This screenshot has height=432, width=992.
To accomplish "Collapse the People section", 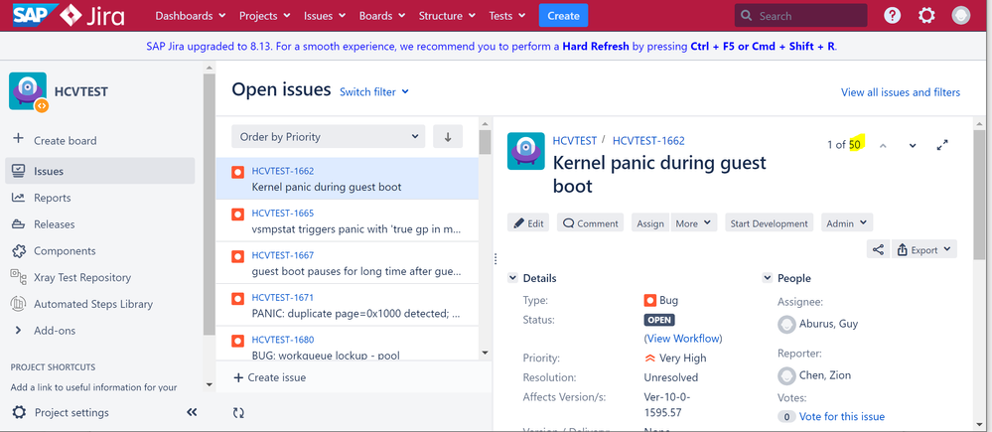I will coord(767,278).
